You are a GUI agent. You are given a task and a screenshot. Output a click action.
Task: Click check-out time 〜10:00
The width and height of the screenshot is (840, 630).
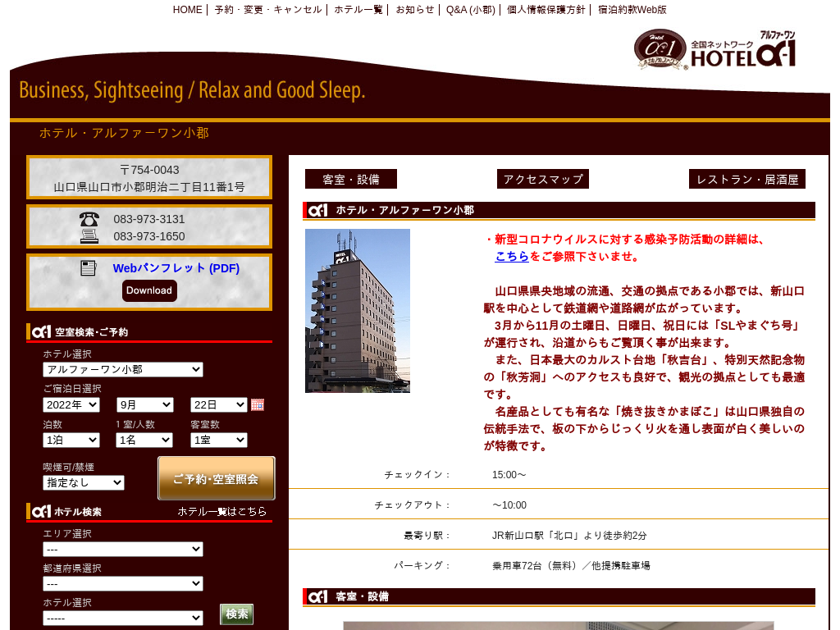509,505
